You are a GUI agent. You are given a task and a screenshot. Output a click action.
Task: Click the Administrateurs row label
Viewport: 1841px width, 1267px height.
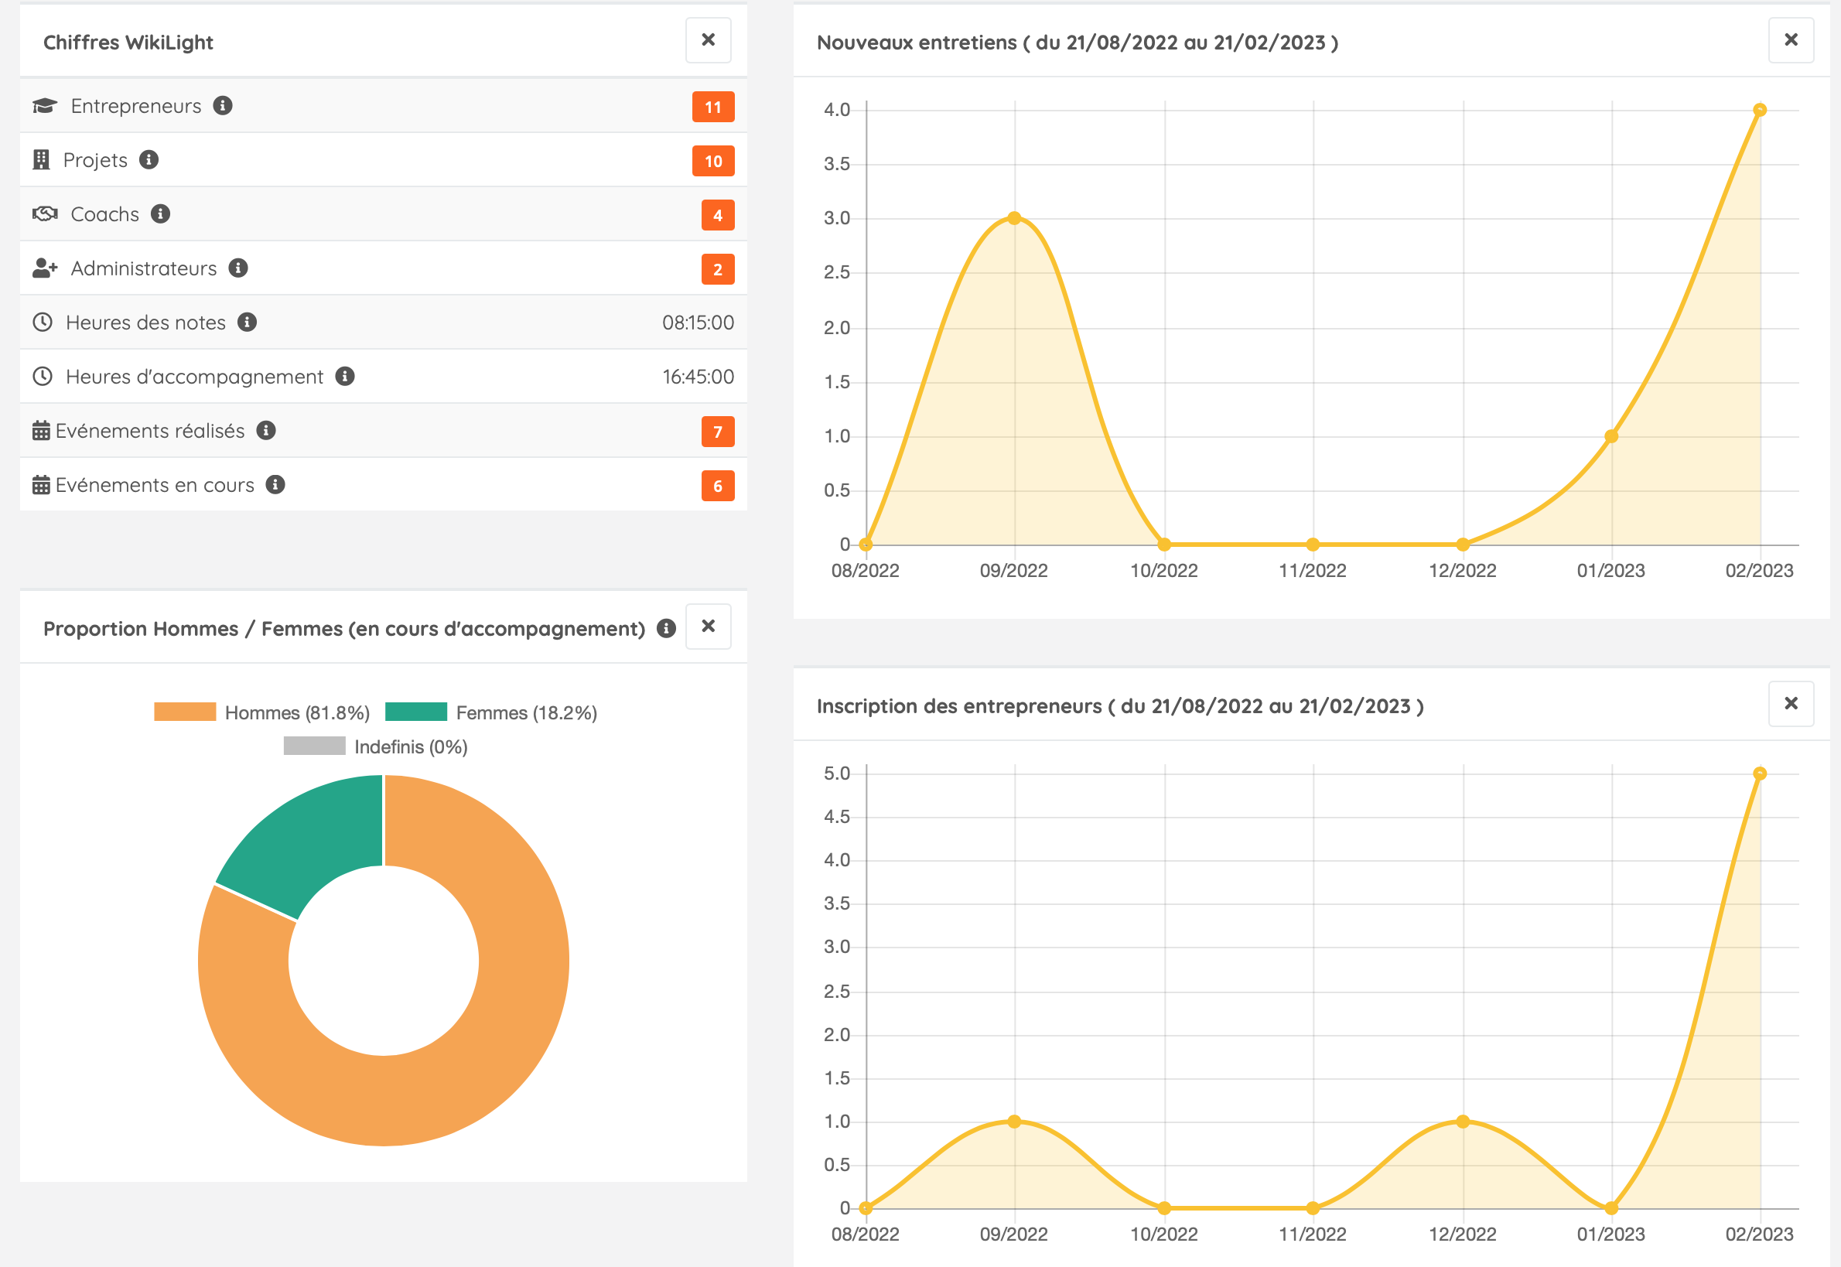[x=144, y=268]
